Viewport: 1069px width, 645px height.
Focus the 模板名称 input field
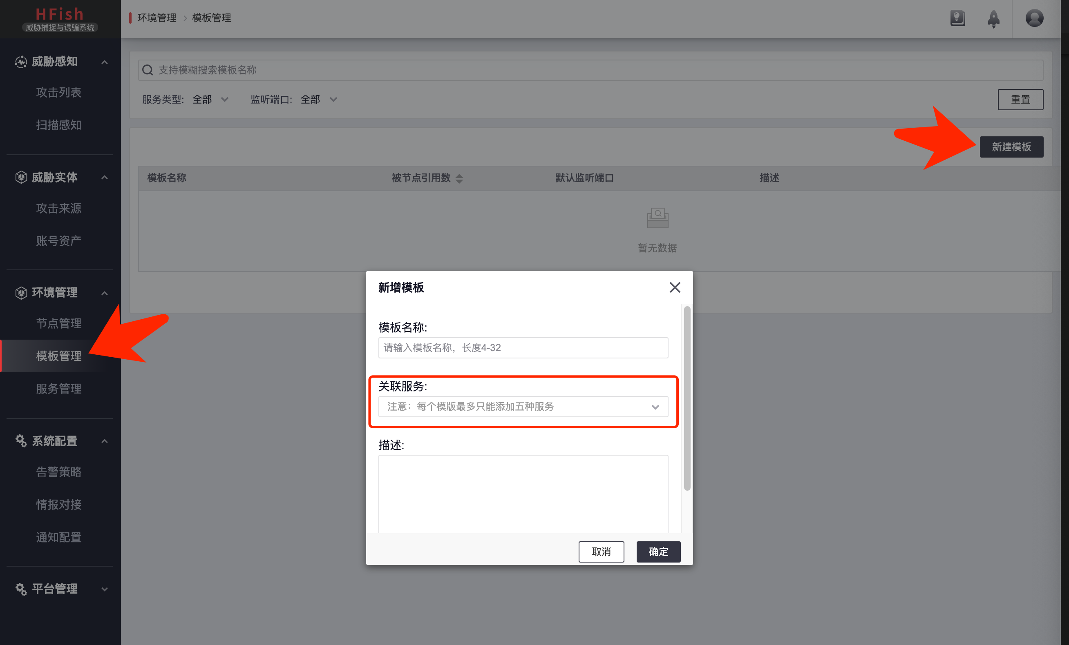(523, 348)
